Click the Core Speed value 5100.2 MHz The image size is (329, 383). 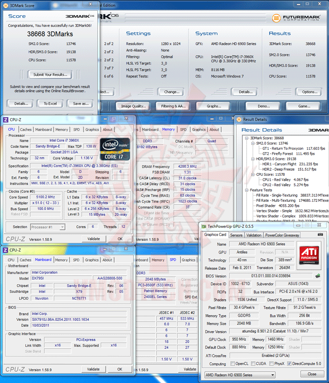[x=45, y=197]
